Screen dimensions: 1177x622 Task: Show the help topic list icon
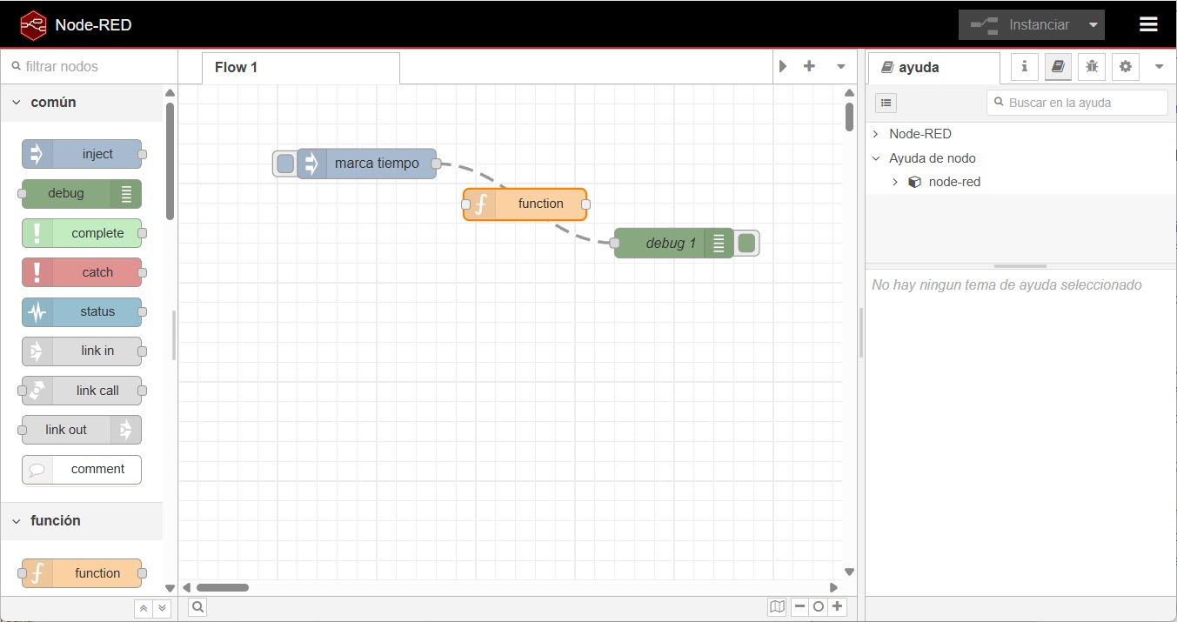pyautogui.click(x=886, y=103)
